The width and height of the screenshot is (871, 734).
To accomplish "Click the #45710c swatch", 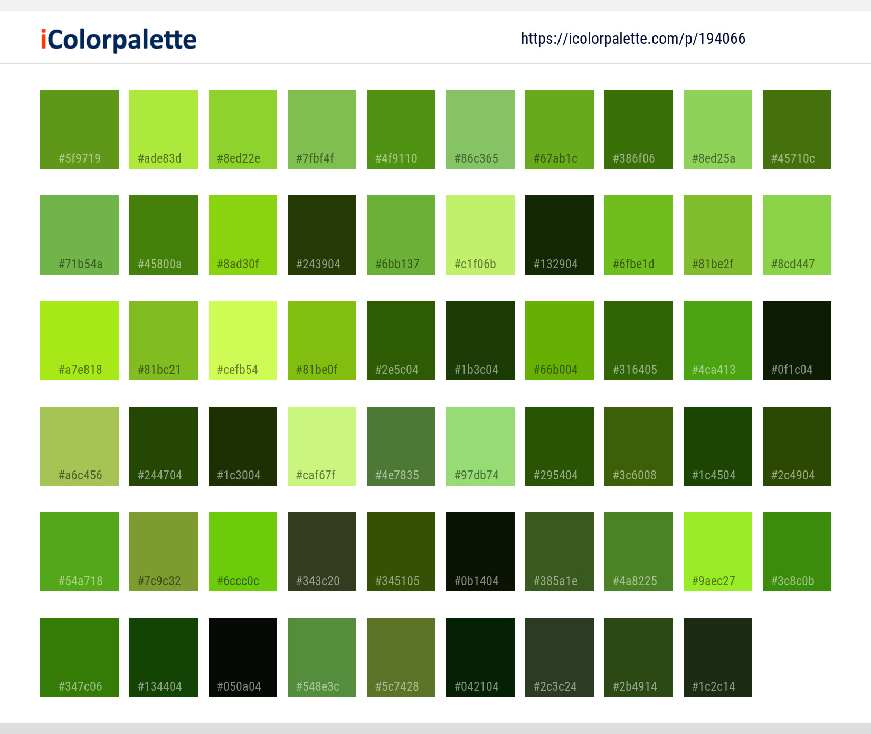I will [797, 129].
